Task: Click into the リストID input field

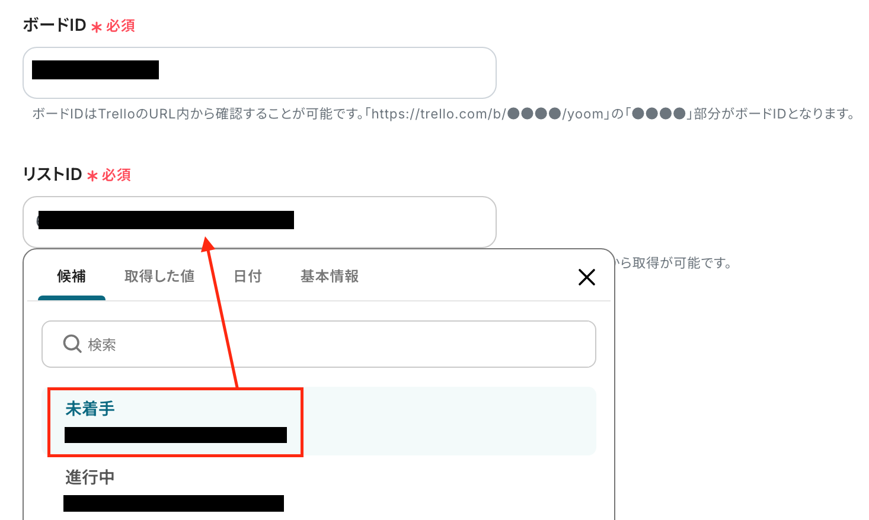Action: coord(260,222)
